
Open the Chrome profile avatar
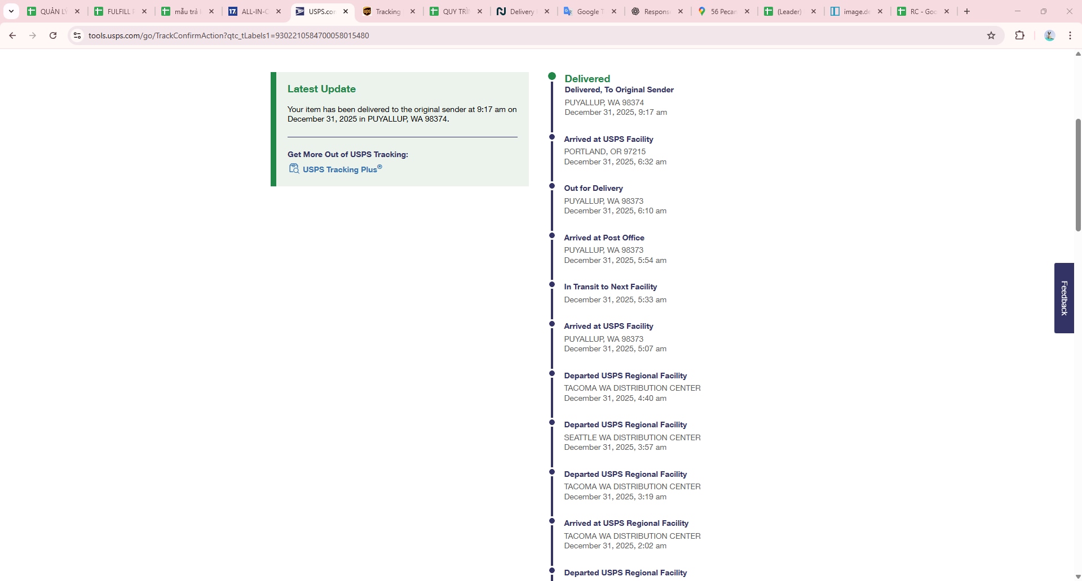(1049, 35)
